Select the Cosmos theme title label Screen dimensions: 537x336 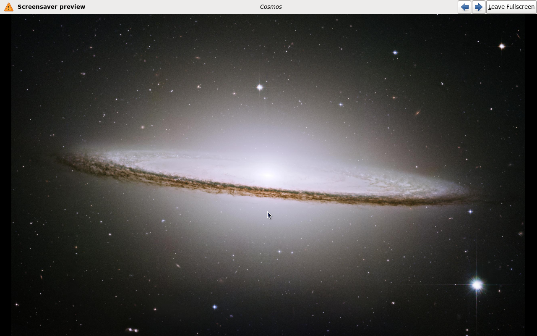[x=271, y=7]
